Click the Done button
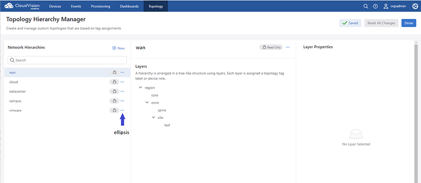 (x=409, y=23)
